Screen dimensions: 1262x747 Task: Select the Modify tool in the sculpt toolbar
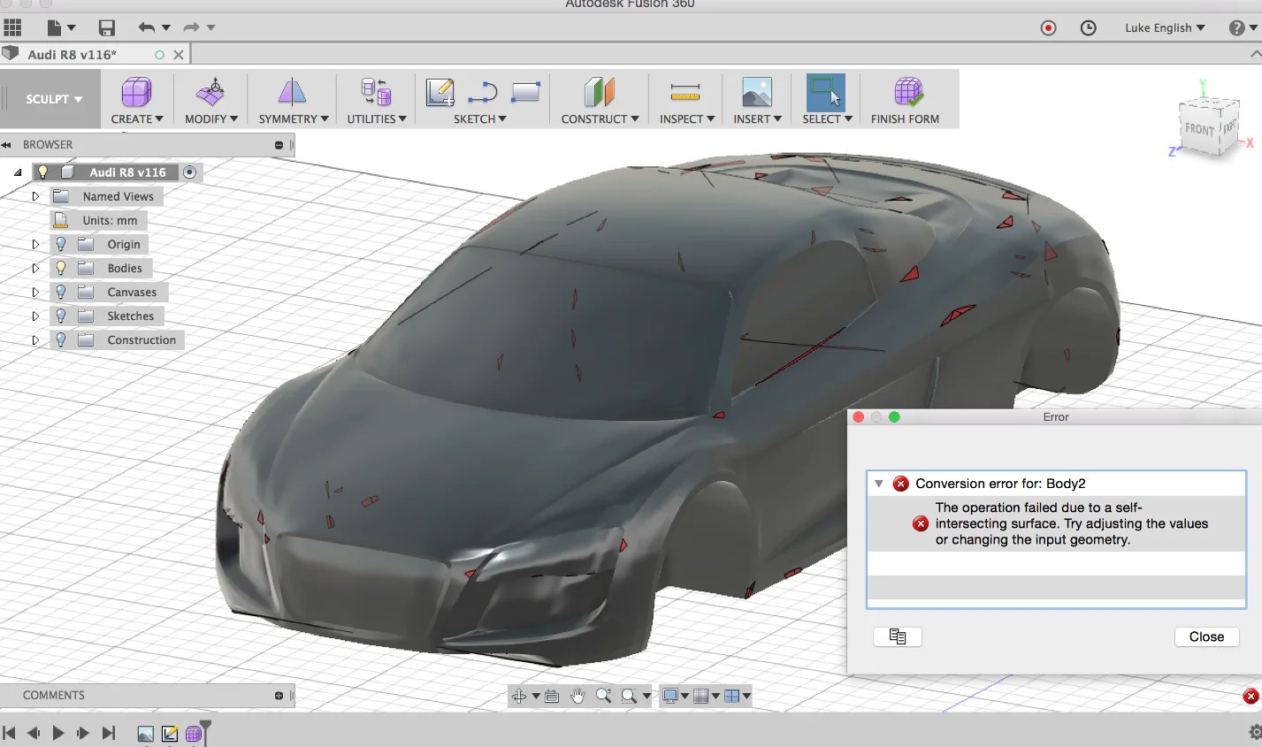[x=210, y=91]
